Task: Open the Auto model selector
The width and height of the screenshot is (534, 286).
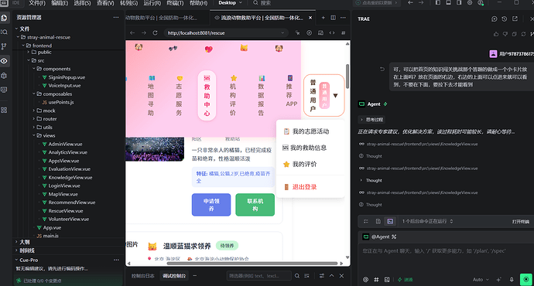Action: click(x=481, y=280)
